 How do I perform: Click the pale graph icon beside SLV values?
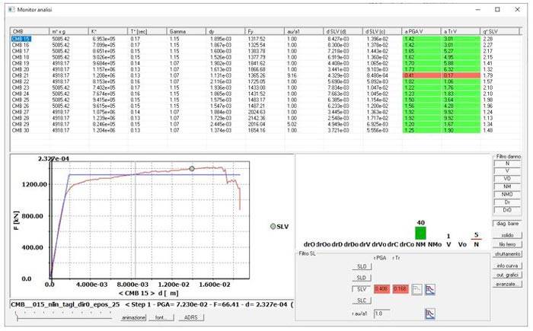(x=417, y=290)
